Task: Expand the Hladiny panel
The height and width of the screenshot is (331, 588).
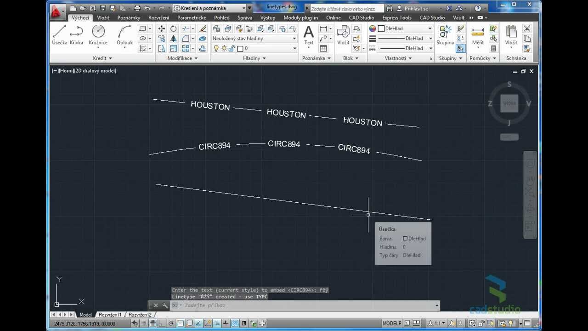Action: (254, 58)
